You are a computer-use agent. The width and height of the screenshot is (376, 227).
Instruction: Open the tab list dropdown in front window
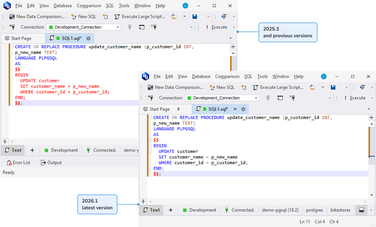click(x=369, y=109)
